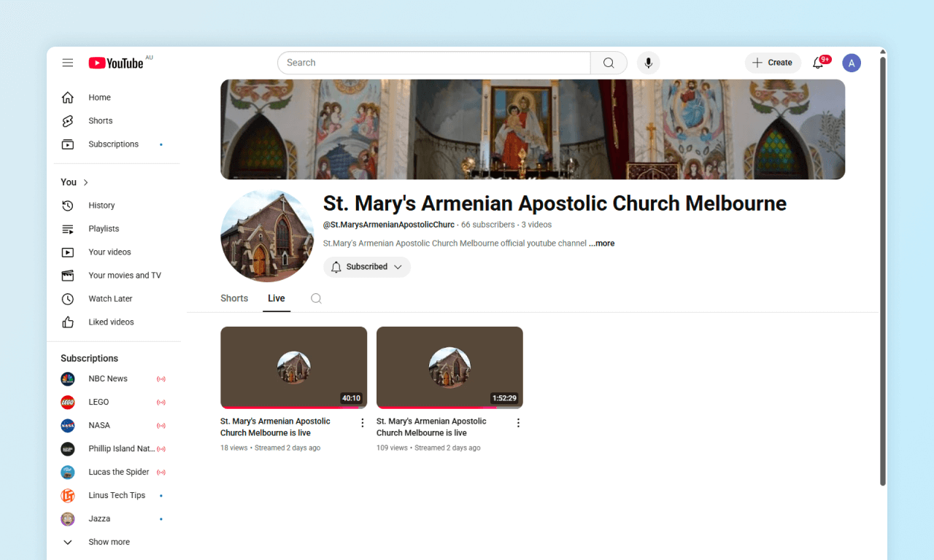934x560 pixels.
Task: Open options for the 1:52:29 video
Action: click(x=519, y=423)
